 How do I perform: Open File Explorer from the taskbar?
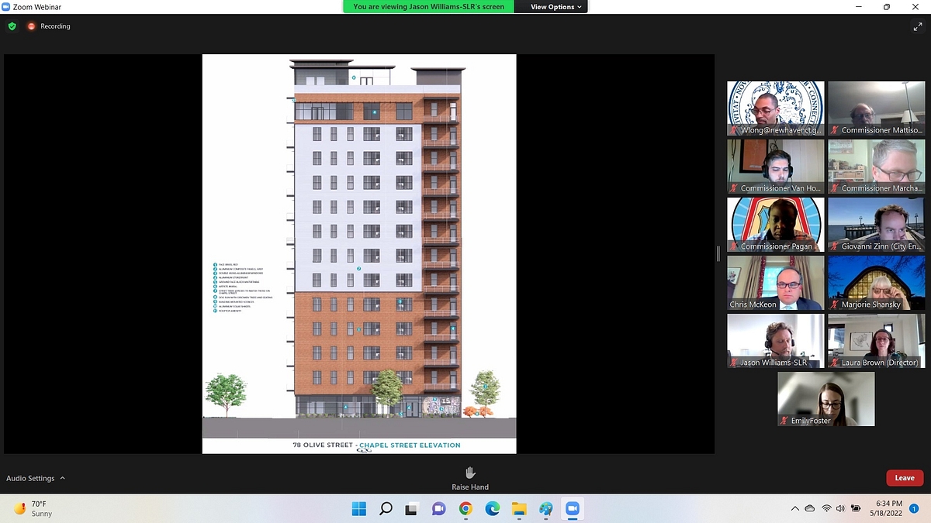pos(519,508)
